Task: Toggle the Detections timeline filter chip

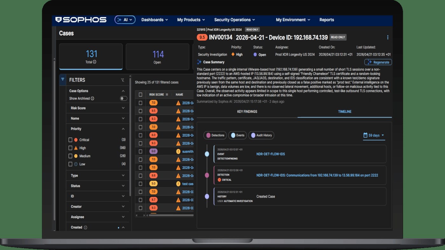Action: pos(215,135)
